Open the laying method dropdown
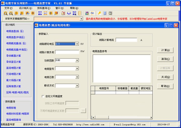This screenshot has height=128, width=181. pyautogui.click(x=77, y=86)
